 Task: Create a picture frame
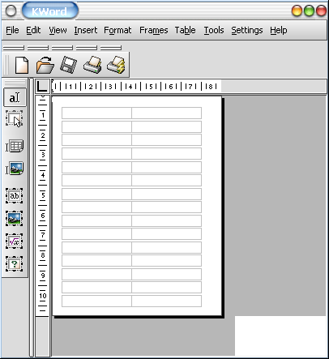(x=15, y=219)
